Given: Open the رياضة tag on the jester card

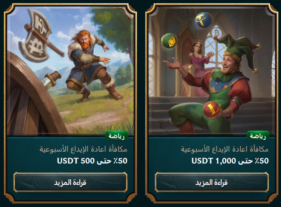Looking at the screenshot, I should [x=258, y=136].
